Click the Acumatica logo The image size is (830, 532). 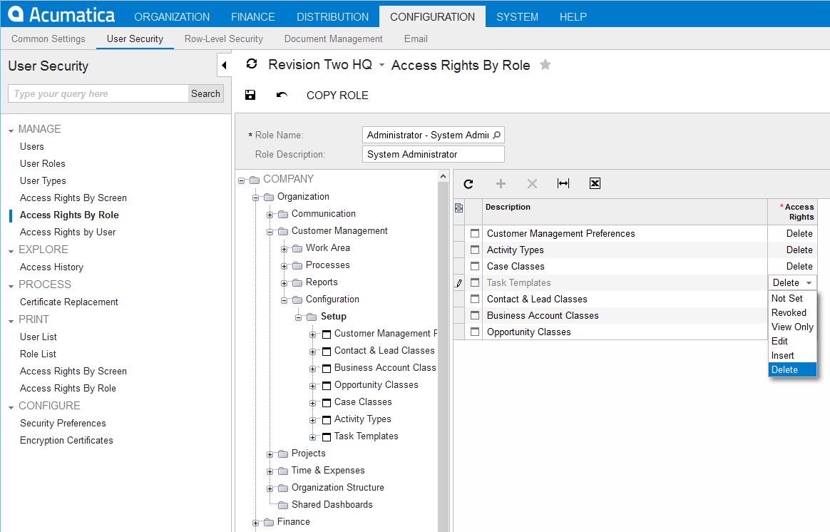61,14
